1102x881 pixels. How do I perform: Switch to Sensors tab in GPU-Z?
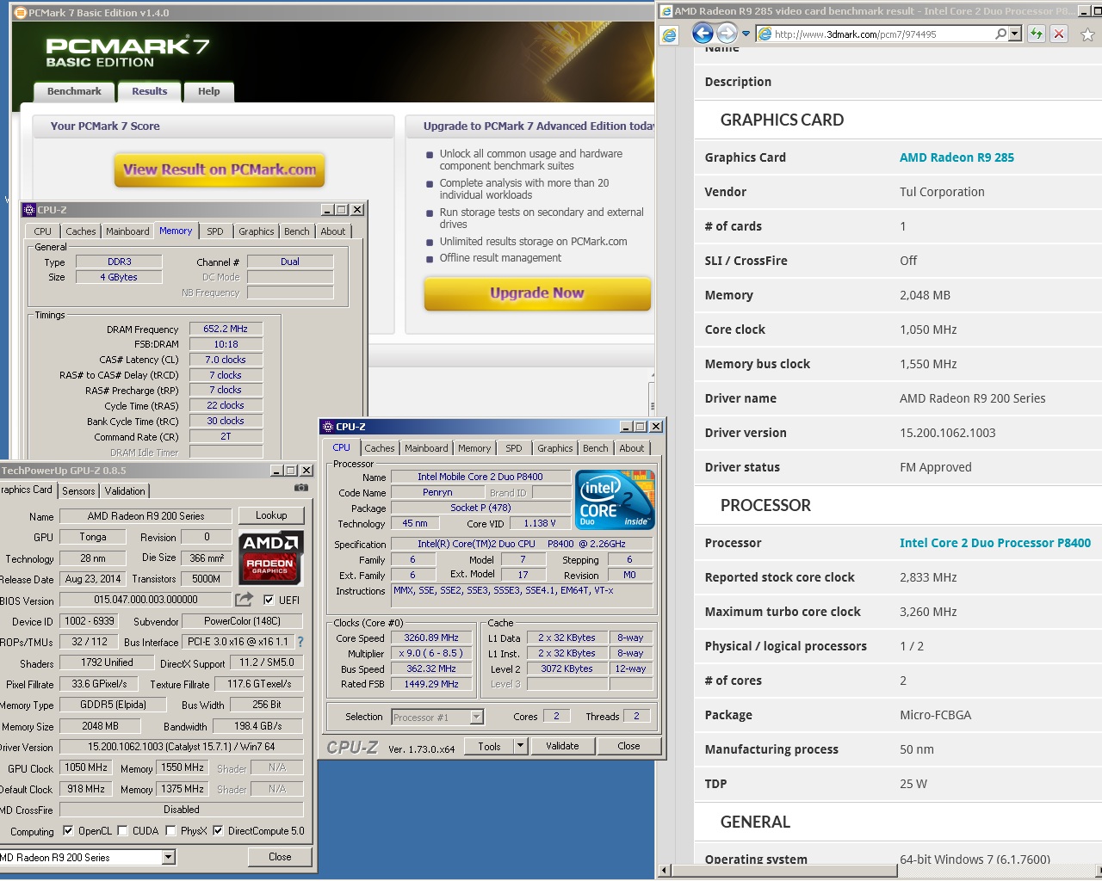pos(78,491)
